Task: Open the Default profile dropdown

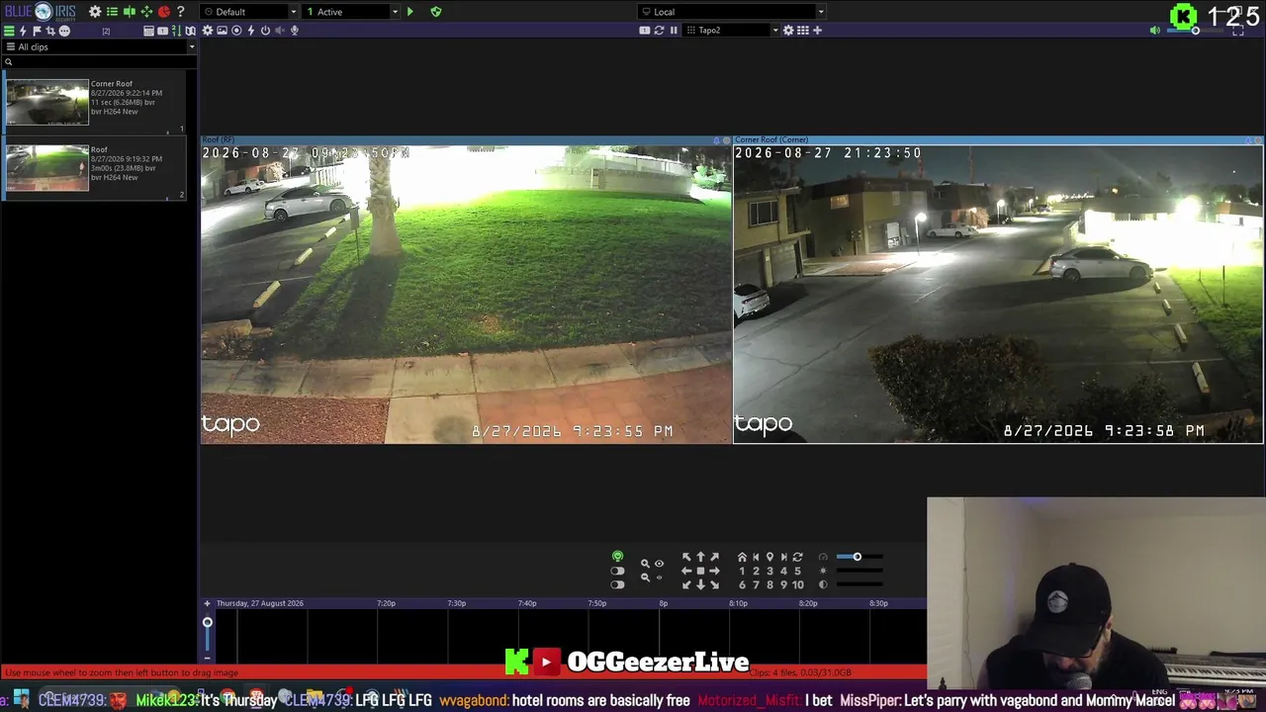Action: [248, 12]
